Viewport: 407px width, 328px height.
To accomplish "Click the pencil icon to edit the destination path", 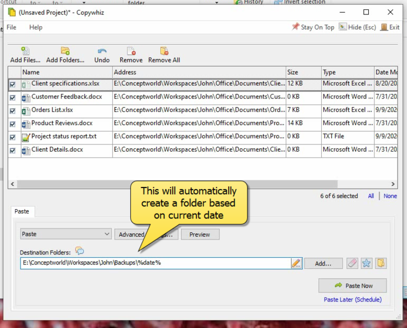I will (296, 263).
